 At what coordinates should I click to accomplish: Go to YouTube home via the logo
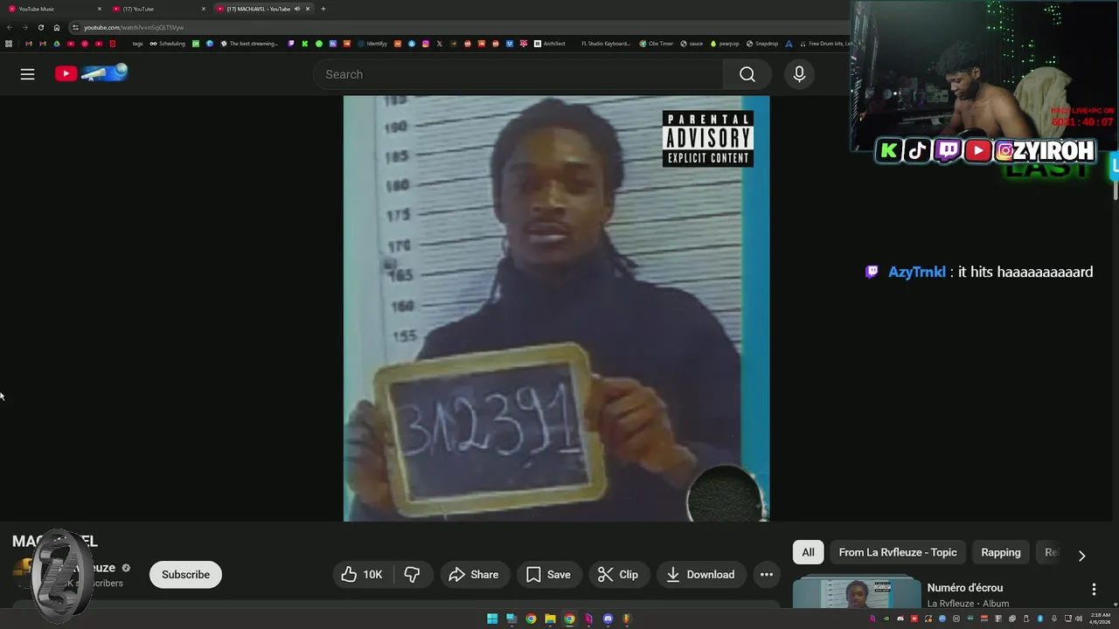pos(91,73)
